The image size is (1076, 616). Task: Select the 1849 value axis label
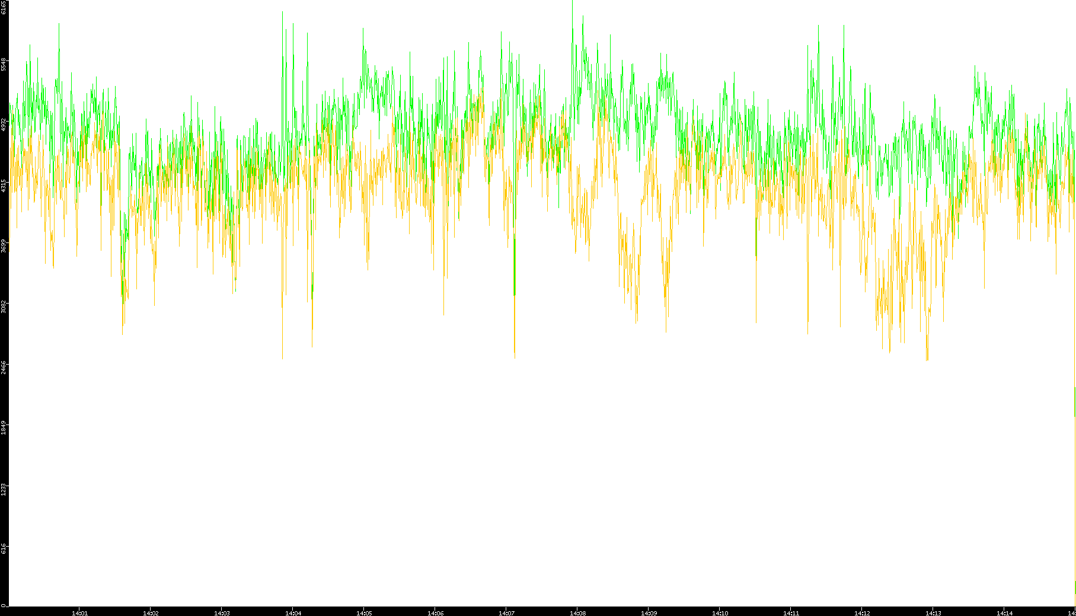(4, 428)
